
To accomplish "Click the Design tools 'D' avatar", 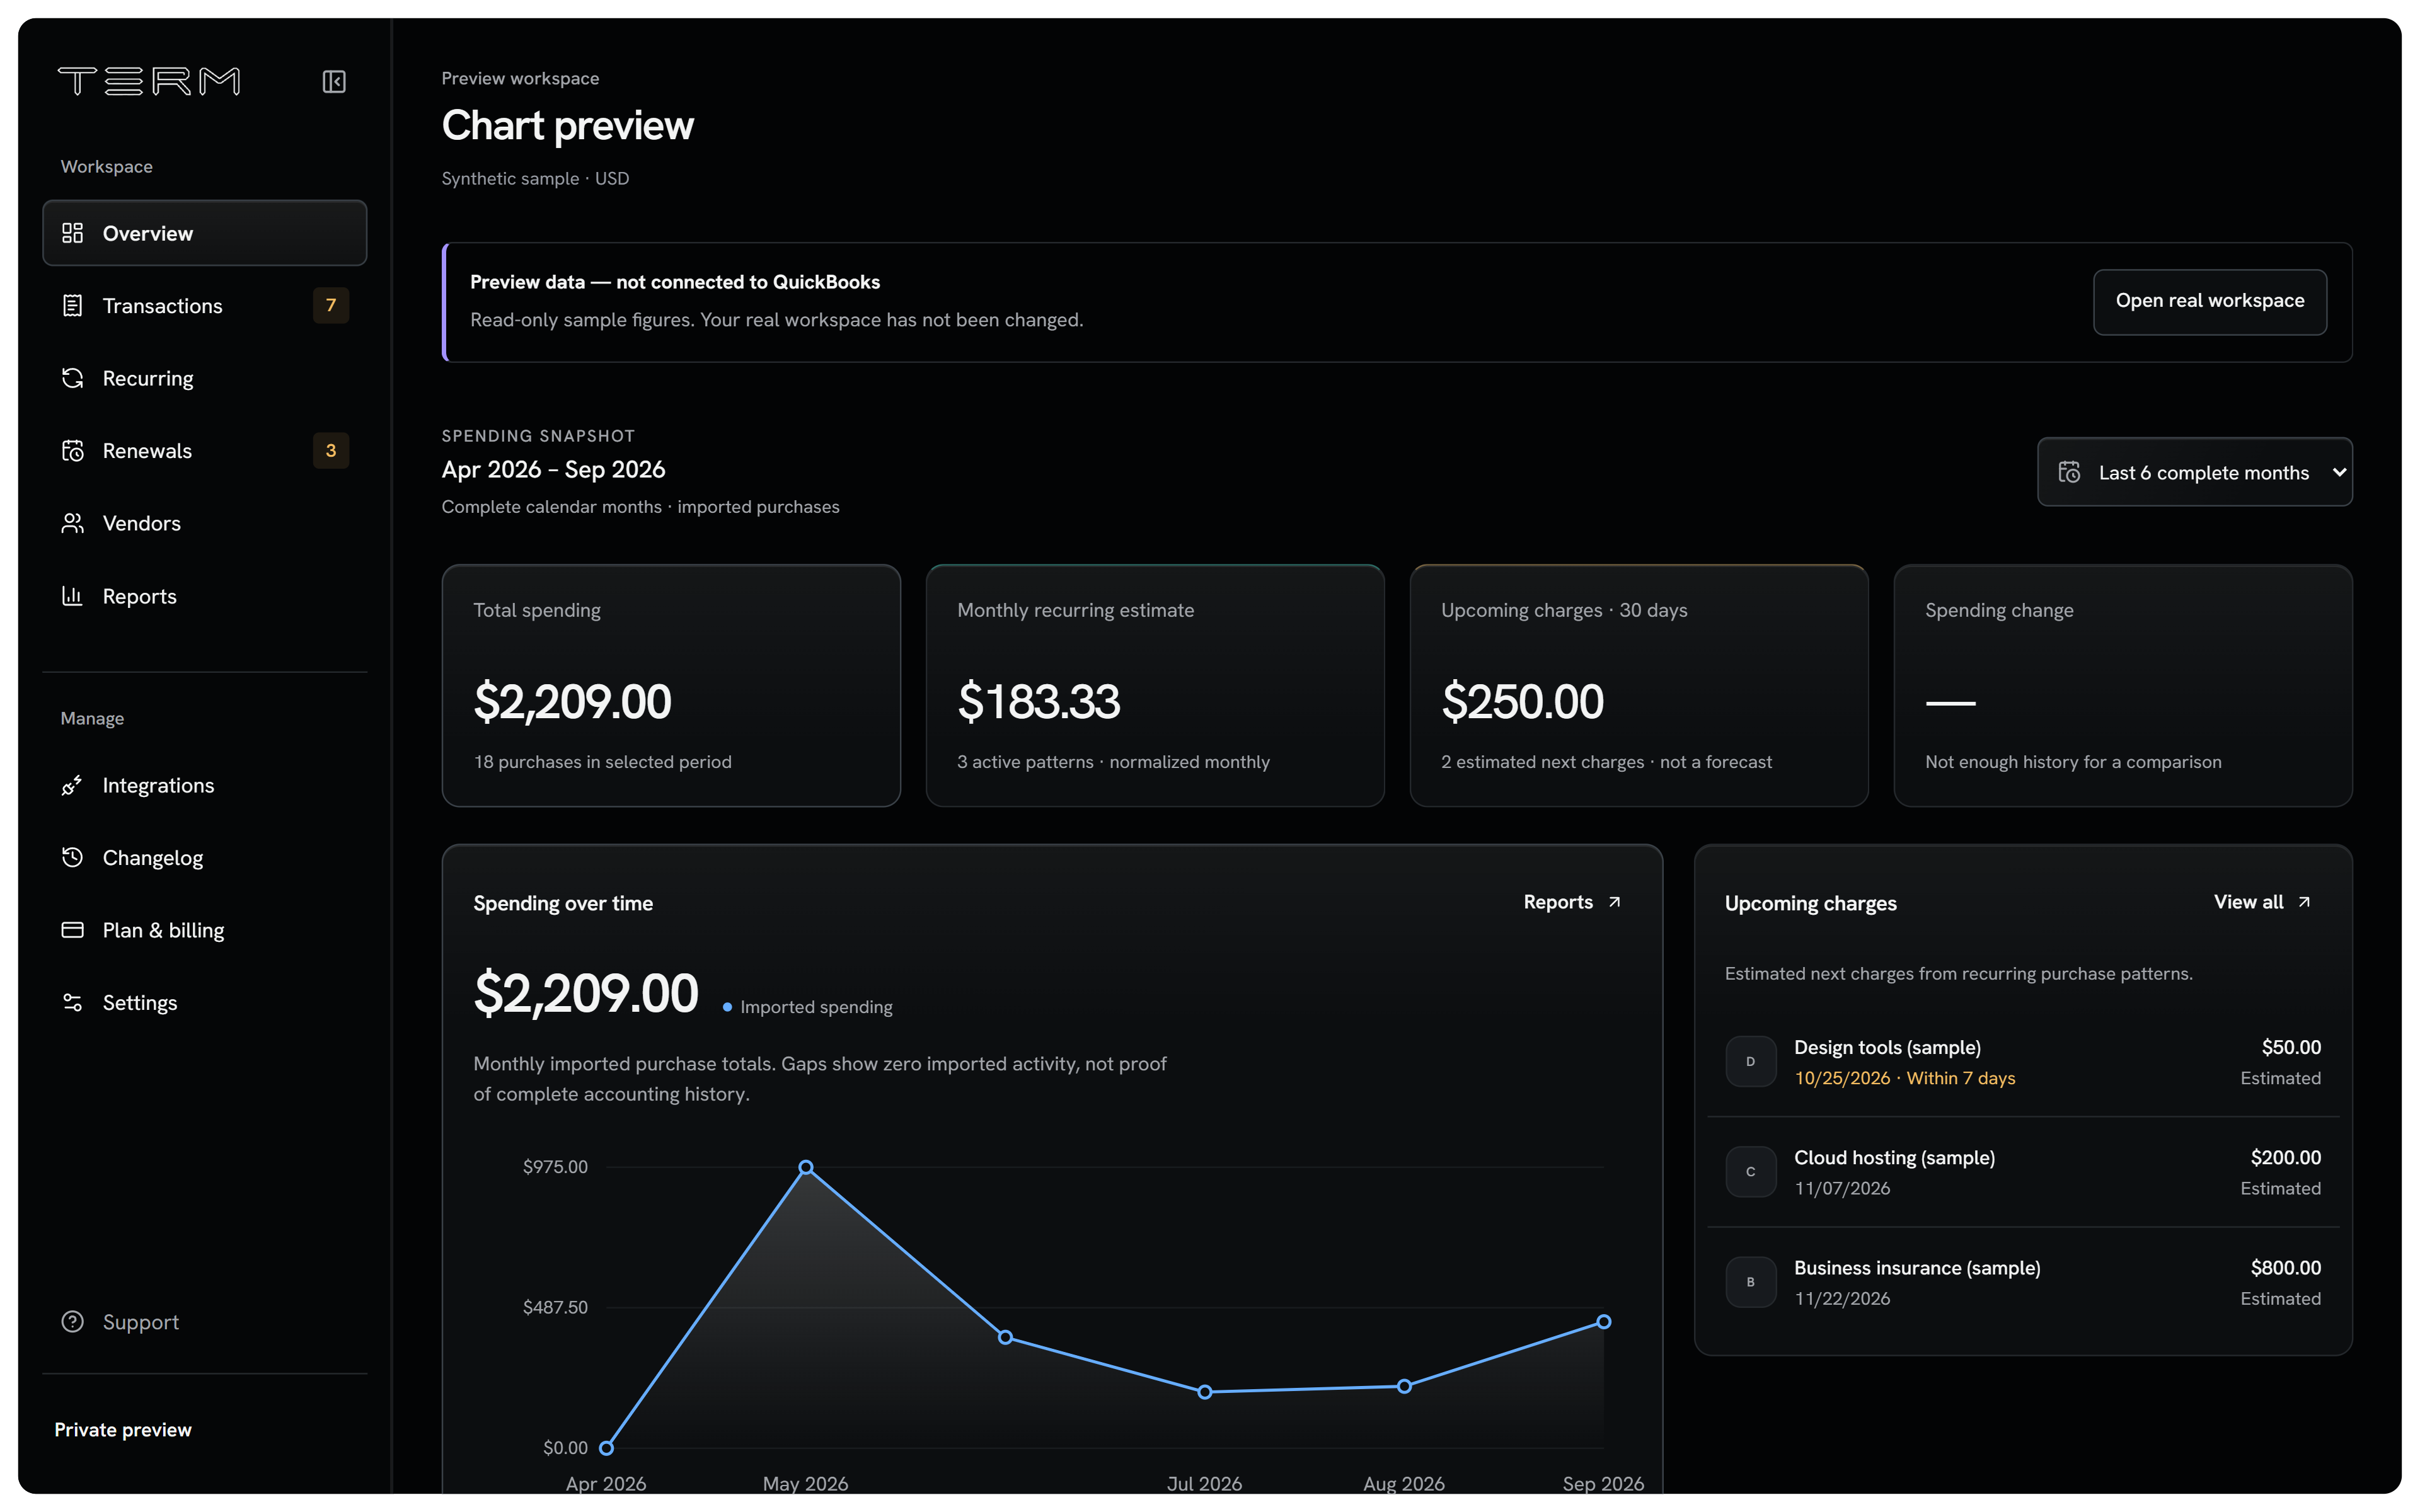I will click(x=1750, y=1061).
